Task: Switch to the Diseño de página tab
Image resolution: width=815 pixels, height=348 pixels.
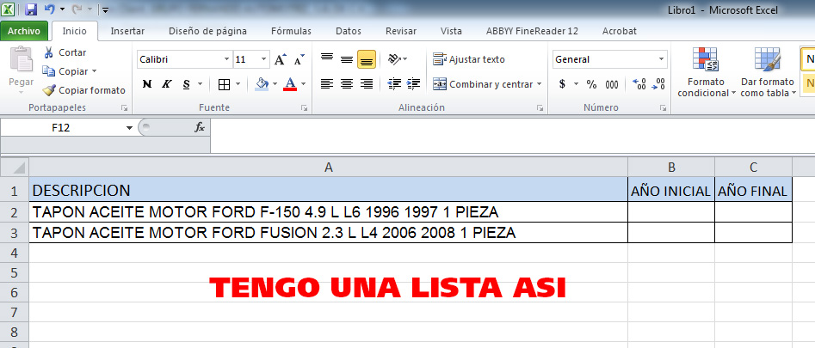Action: point(207,31)
